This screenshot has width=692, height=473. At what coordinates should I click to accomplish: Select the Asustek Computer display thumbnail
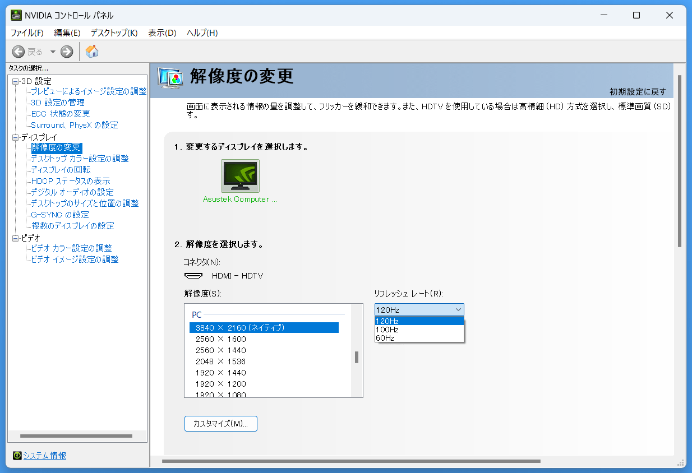[240, 176]
